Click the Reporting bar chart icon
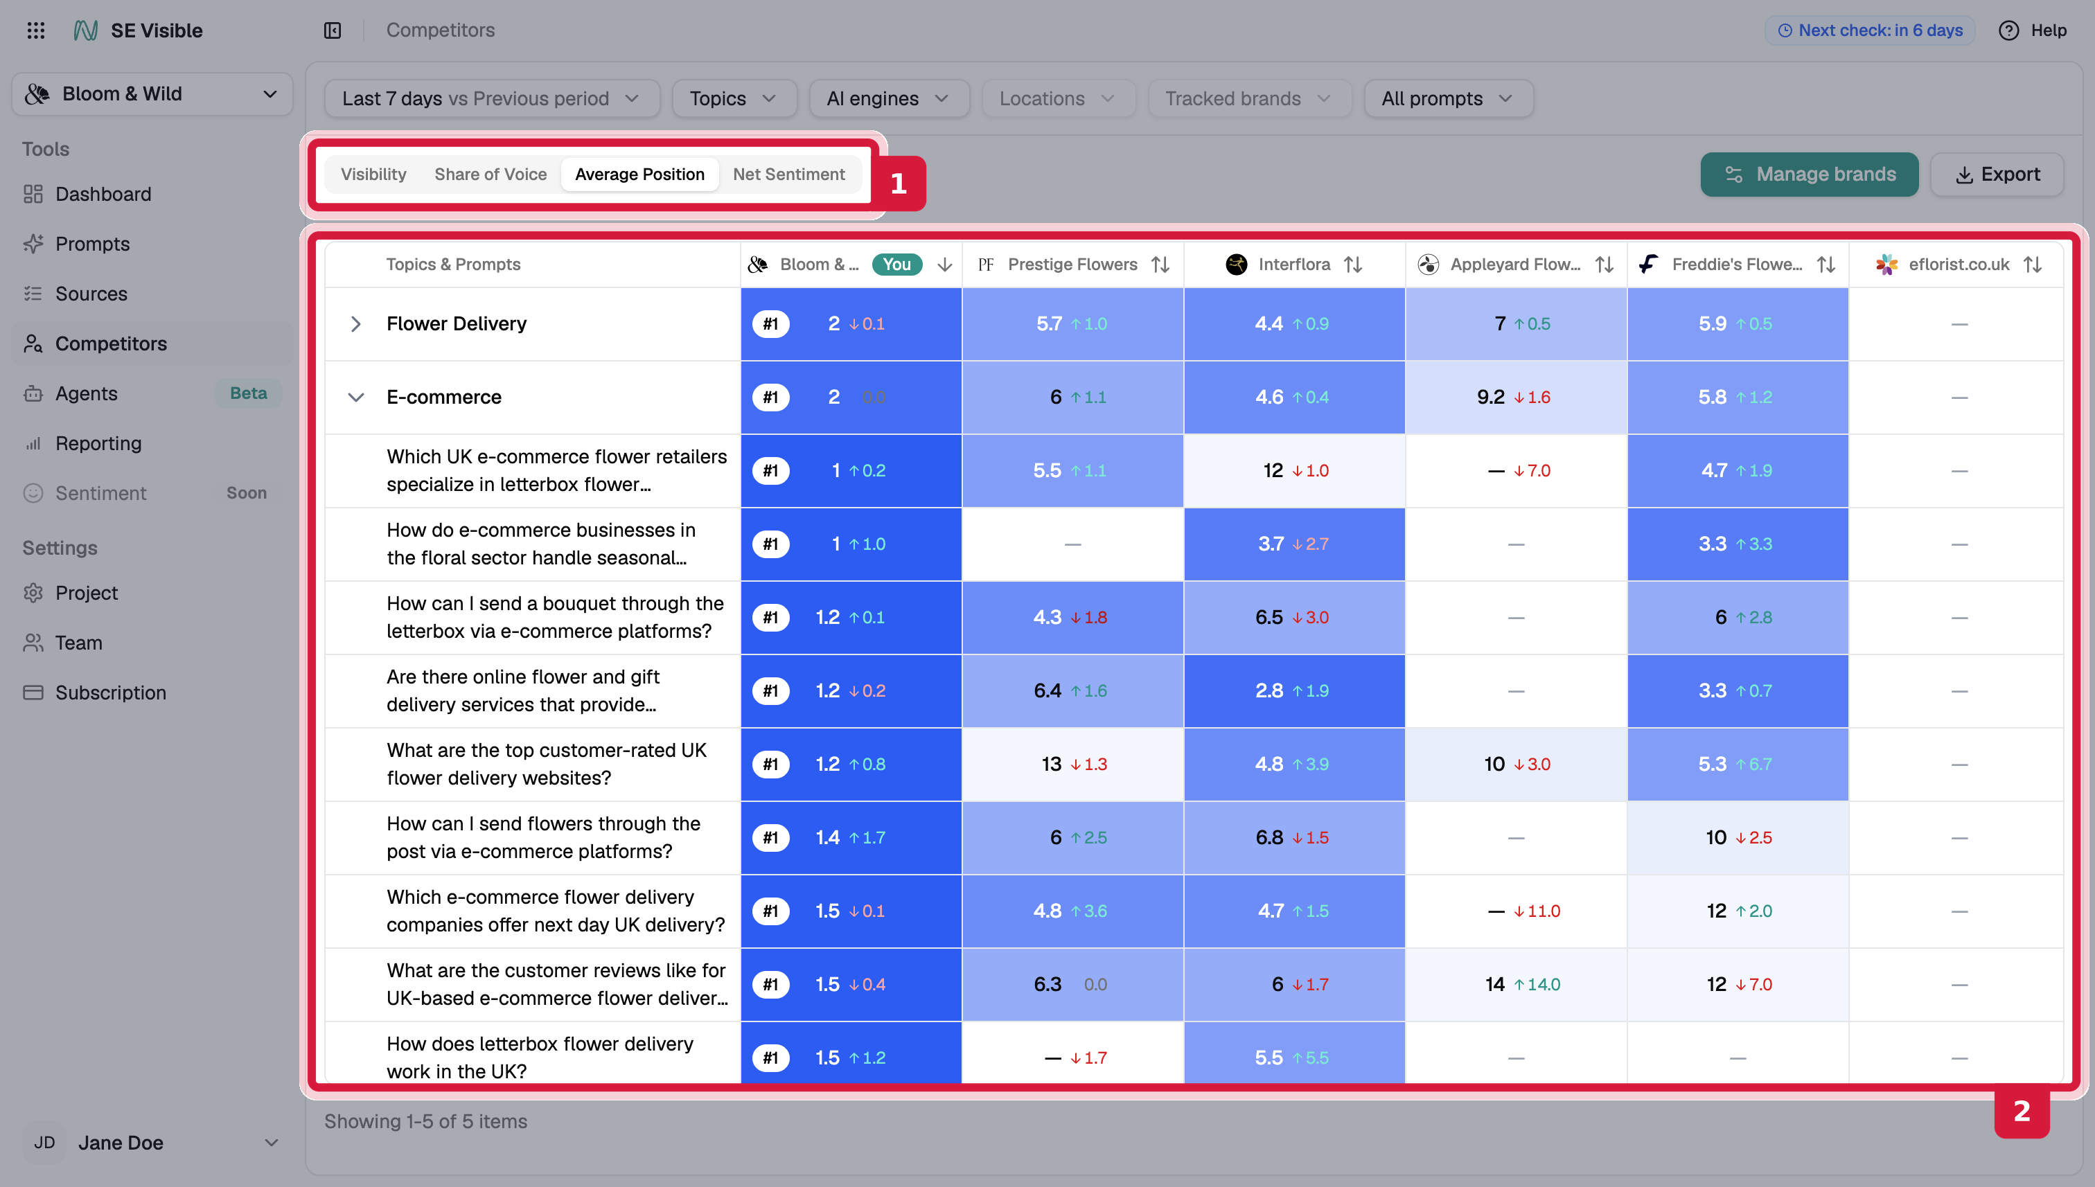 [33, 443]
